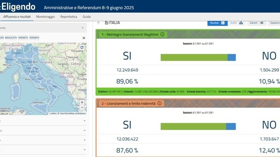Click the map refresh icon
280x157 pixels.
(82, 47)
